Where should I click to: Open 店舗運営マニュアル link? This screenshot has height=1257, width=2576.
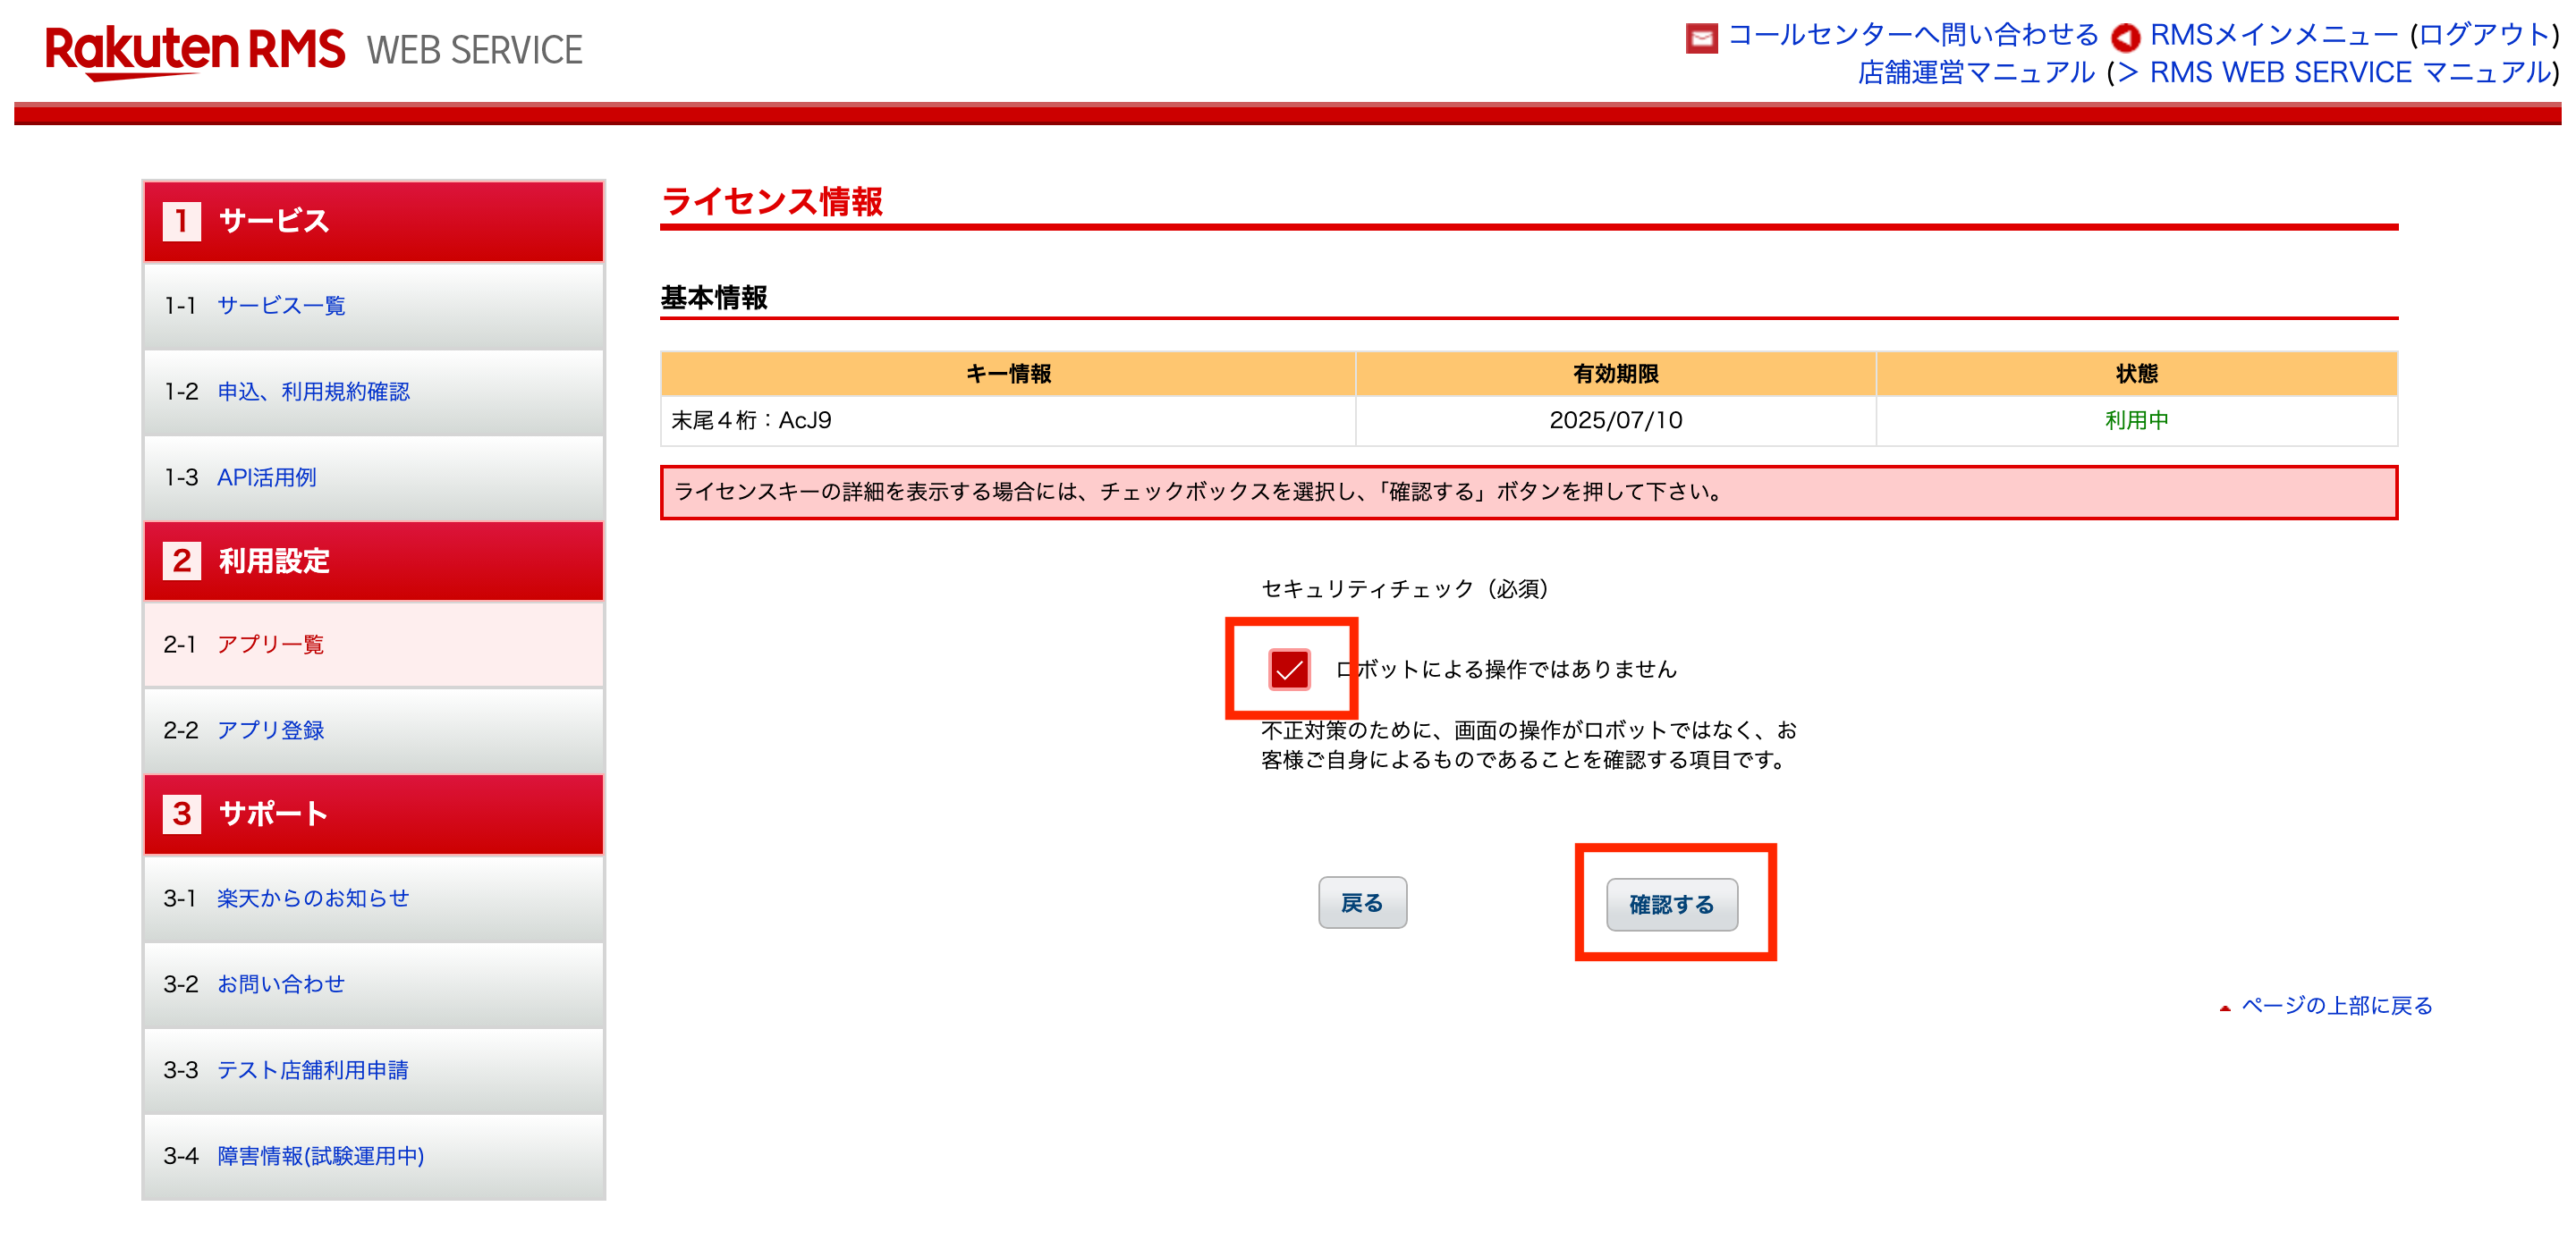[x=1975, y=73]
